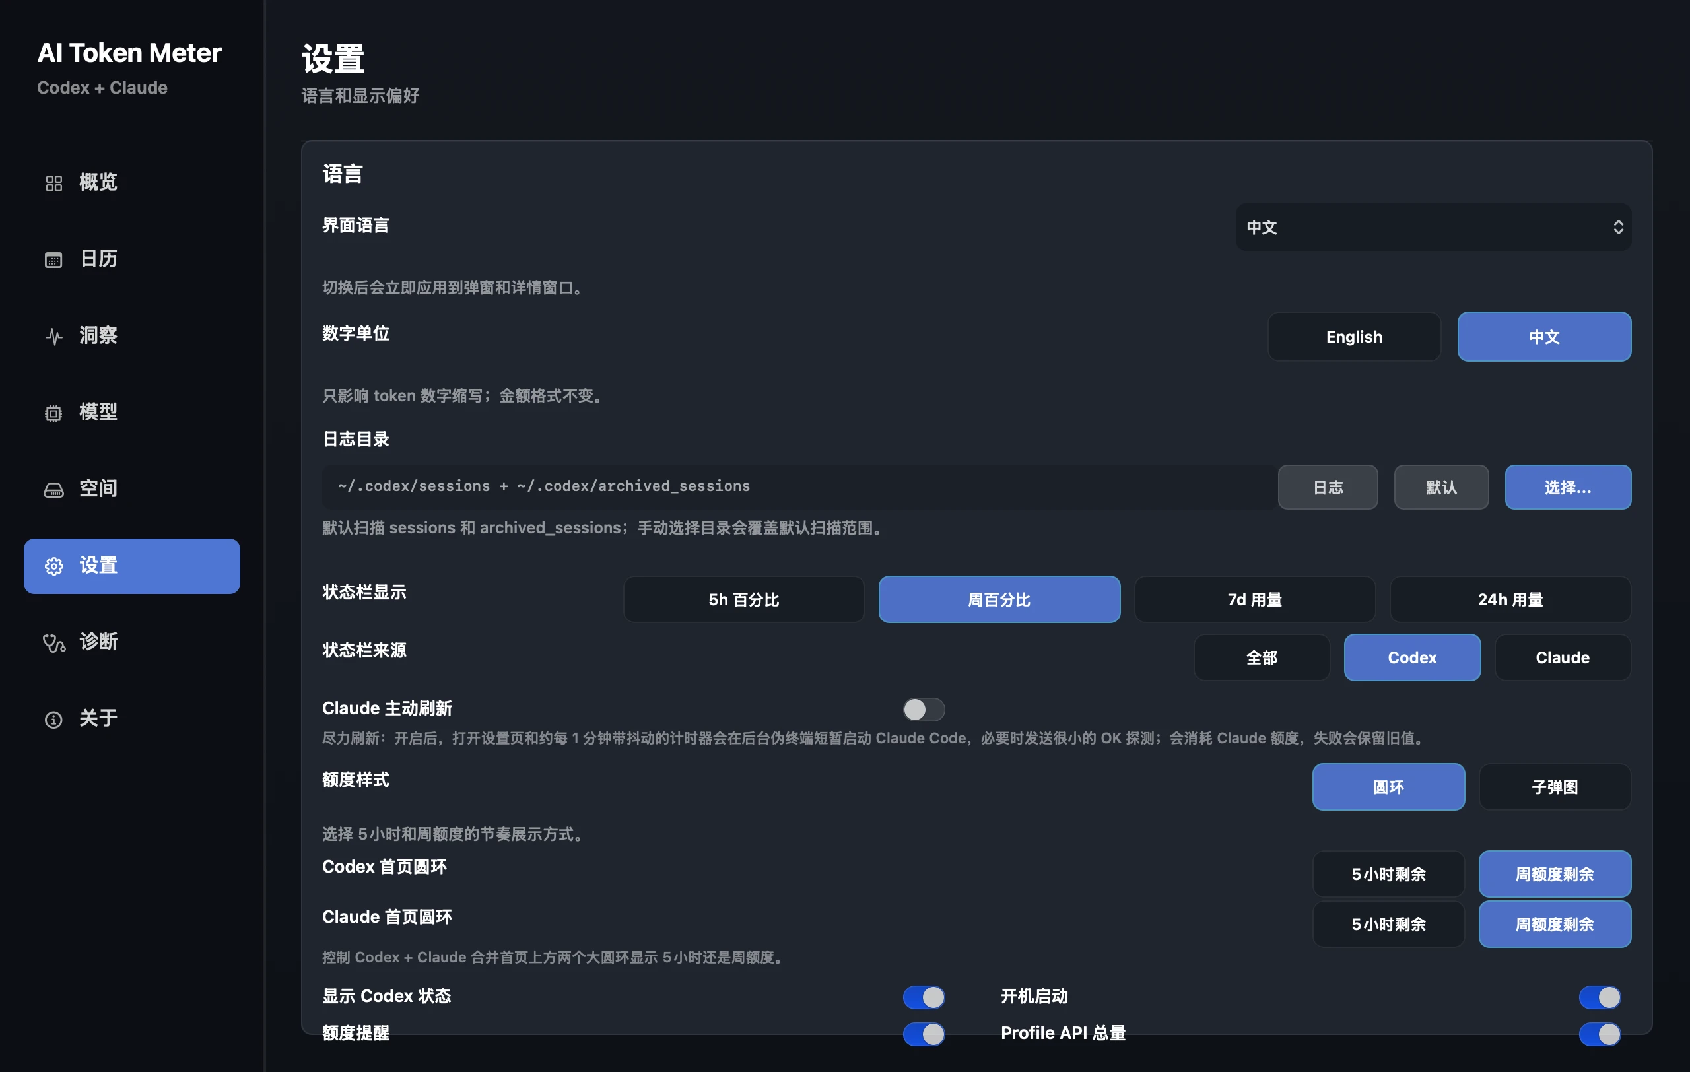The width and height of the screenshot is (1690, 1072).
Task: Click the 状态栏显示 label
Action: [364, 592]
